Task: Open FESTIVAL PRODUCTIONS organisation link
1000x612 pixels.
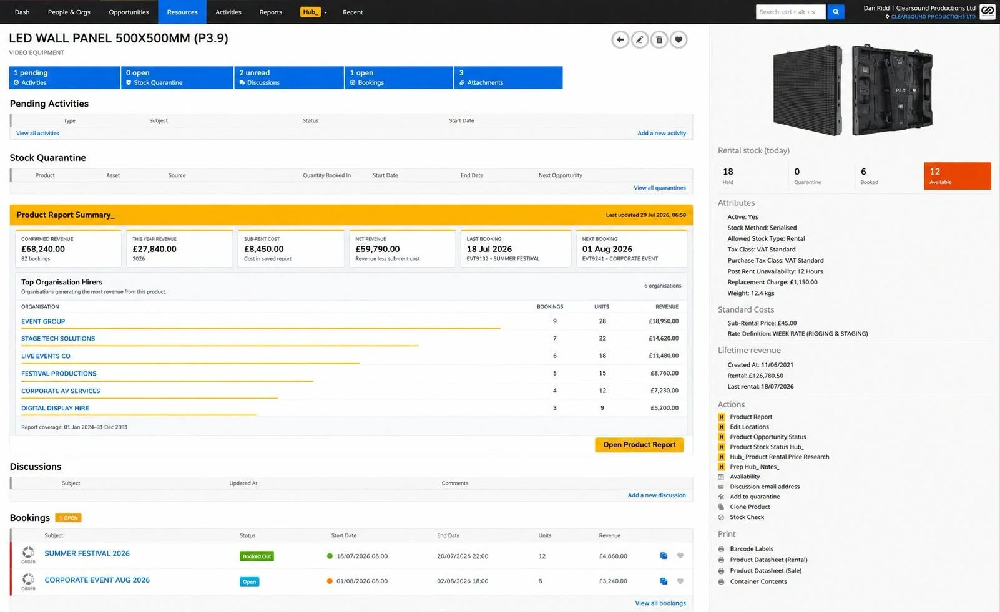Action: coord(59,374)
